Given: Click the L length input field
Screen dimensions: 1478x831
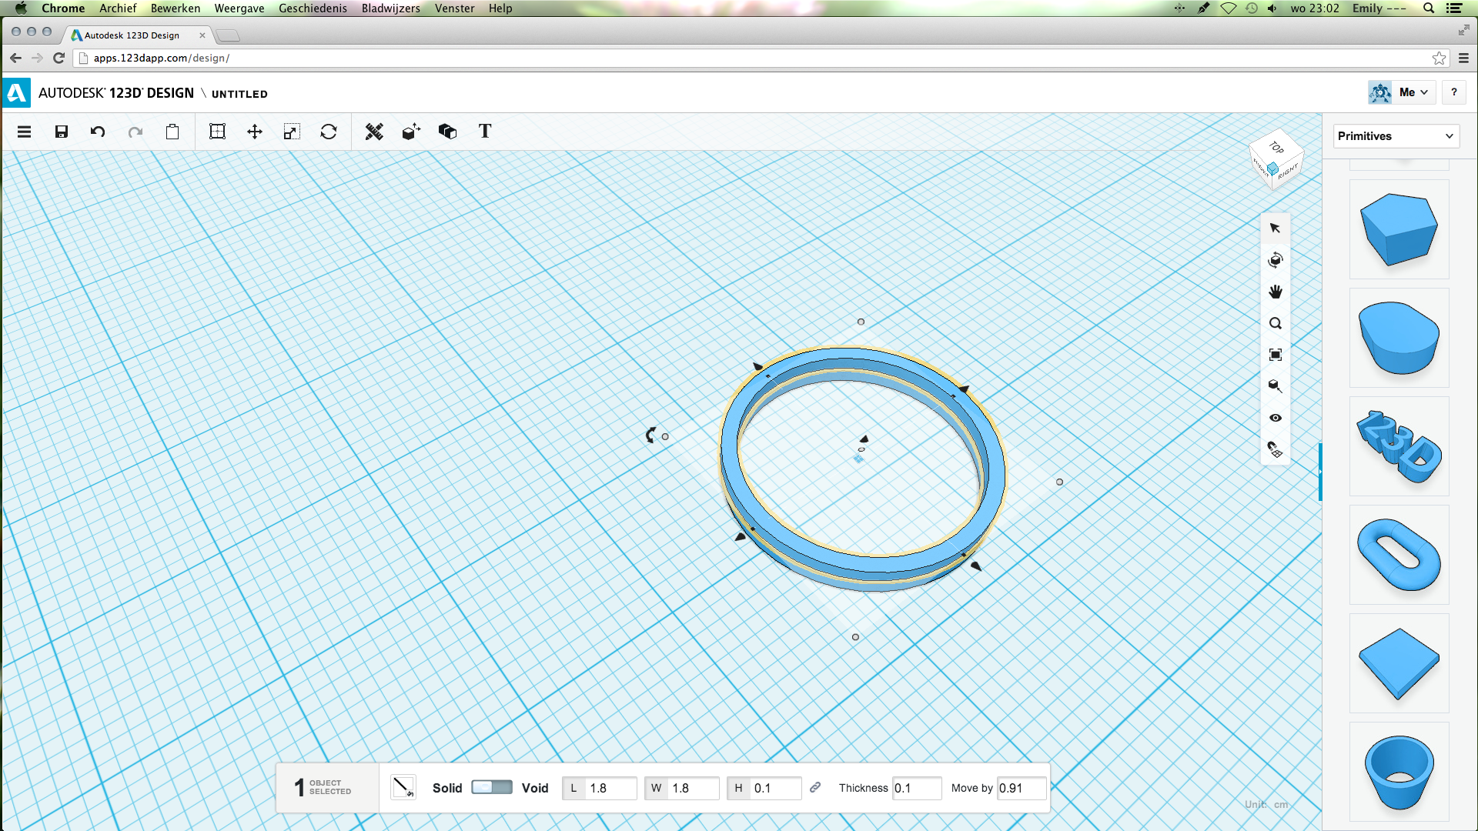Looking at the screenshot, I should pyautogui.click(x=611, y=788).
